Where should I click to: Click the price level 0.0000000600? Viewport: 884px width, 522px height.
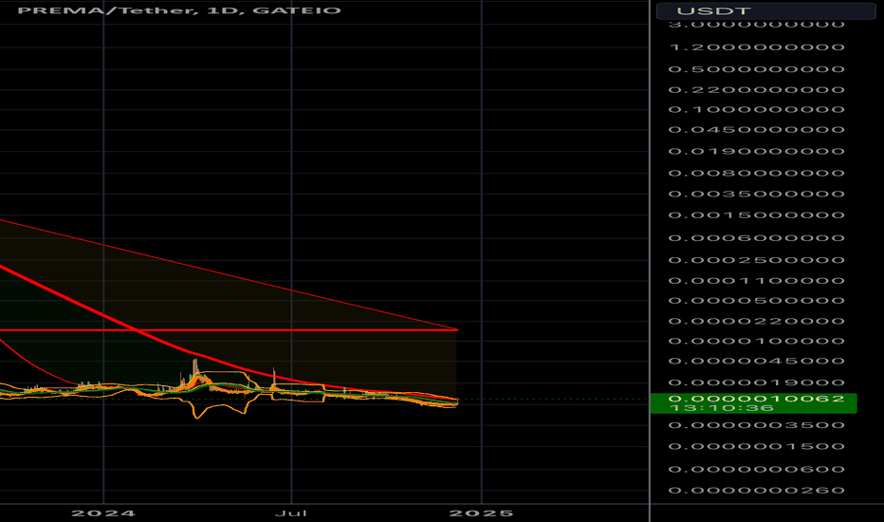(x=756, y=469)
